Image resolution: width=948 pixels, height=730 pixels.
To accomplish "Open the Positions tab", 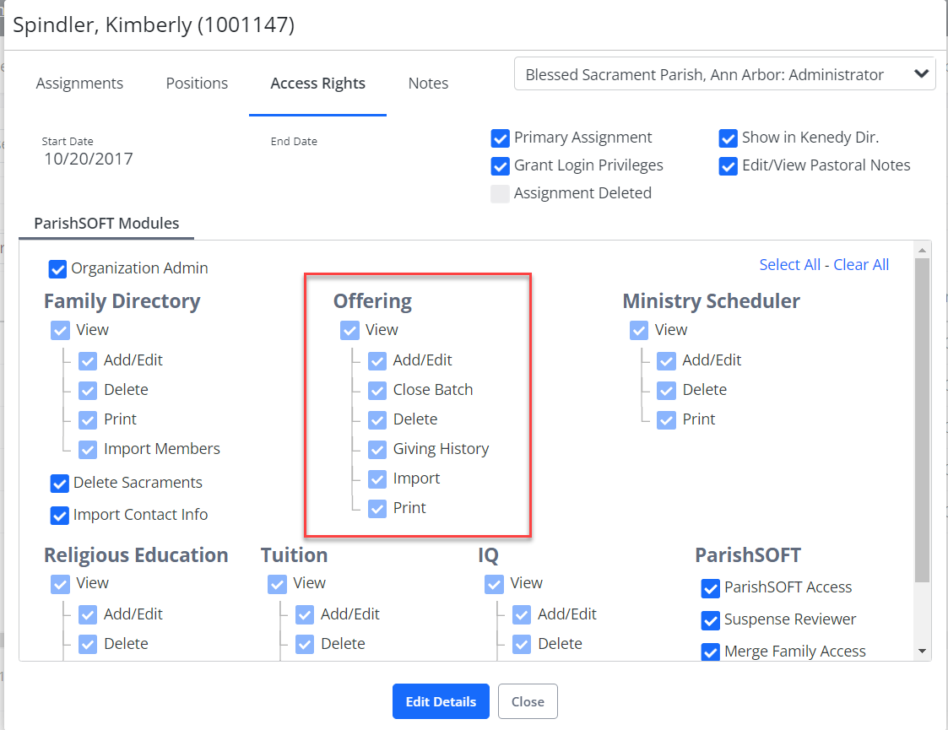I will point(197,84).
